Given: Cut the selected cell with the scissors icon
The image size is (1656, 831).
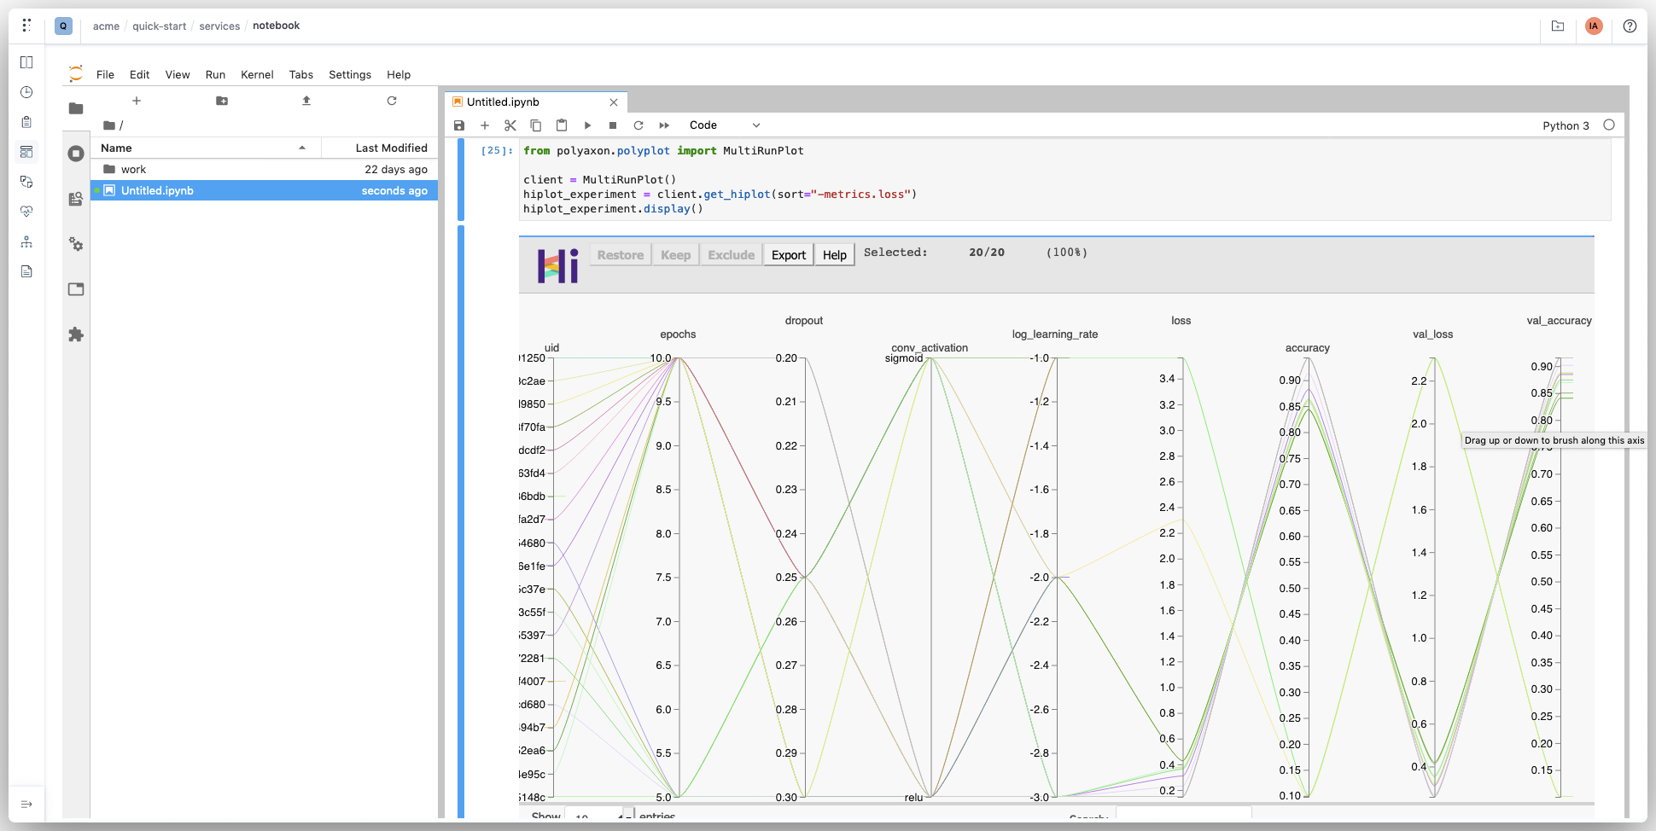Looking at the screenshot, I should tap(510, 125).
